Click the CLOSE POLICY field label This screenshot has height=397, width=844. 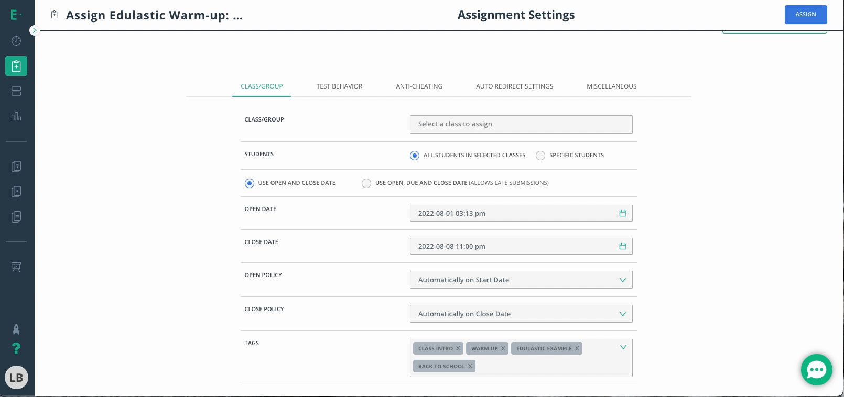coord(264,309)
